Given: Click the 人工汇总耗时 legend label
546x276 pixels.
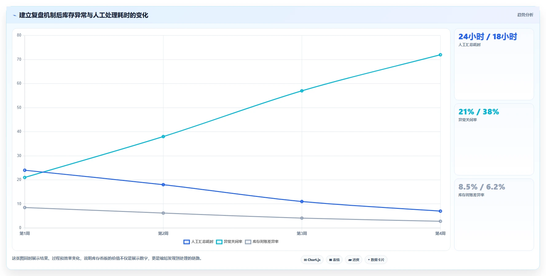Looking at the screenshot, I should coord(202,242).
